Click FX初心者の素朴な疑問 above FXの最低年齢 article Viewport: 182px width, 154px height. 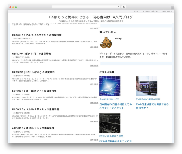(111, 136)
